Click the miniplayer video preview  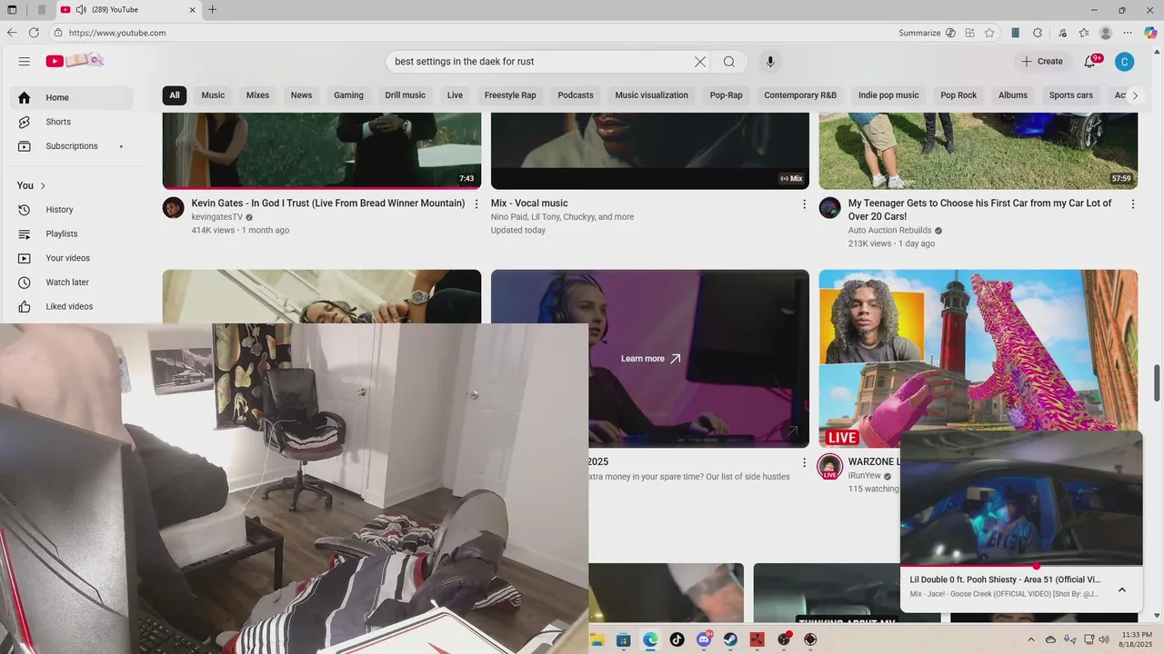coord(1021,498)
